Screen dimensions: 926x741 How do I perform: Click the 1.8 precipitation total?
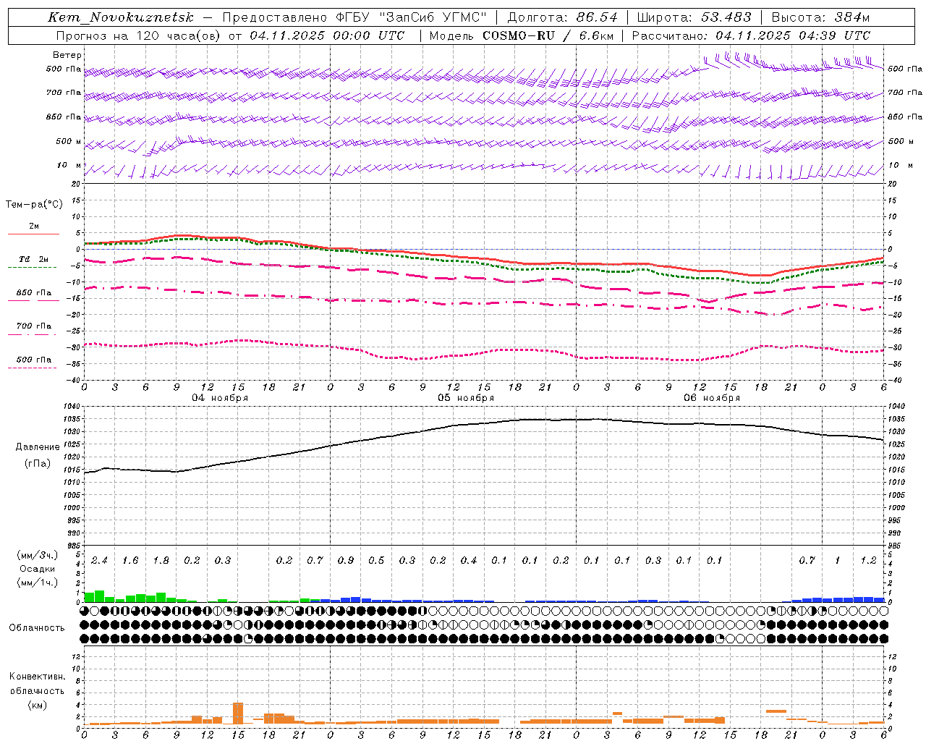(161, 560)
